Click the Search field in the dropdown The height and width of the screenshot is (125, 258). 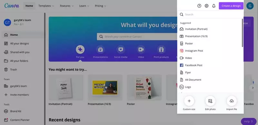click(x=210, y=15)
